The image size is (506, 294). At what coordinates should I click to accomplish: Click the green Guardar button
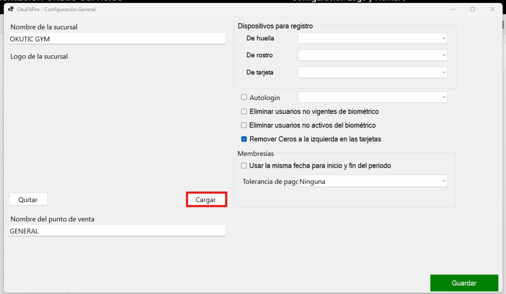[x=464, y=283]
